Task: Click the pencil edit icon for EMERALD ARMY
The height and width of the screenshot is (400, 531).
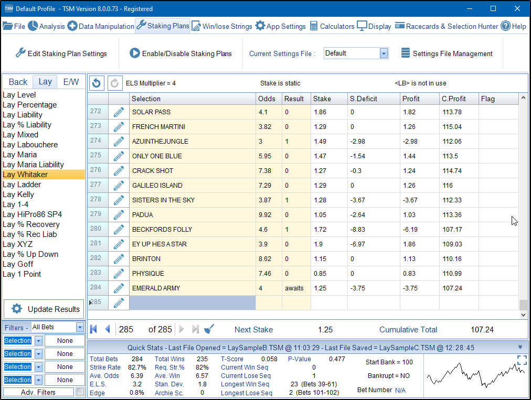Action: [119, 288]
